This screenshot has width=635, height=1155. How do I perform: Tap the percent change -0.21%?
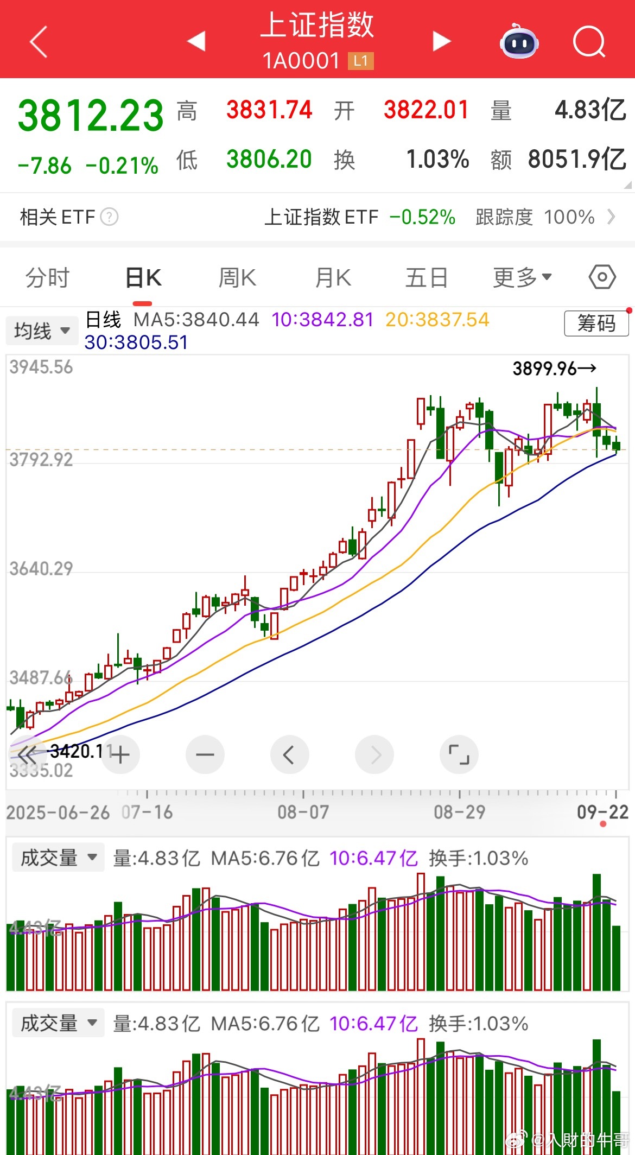coord(122,166)
